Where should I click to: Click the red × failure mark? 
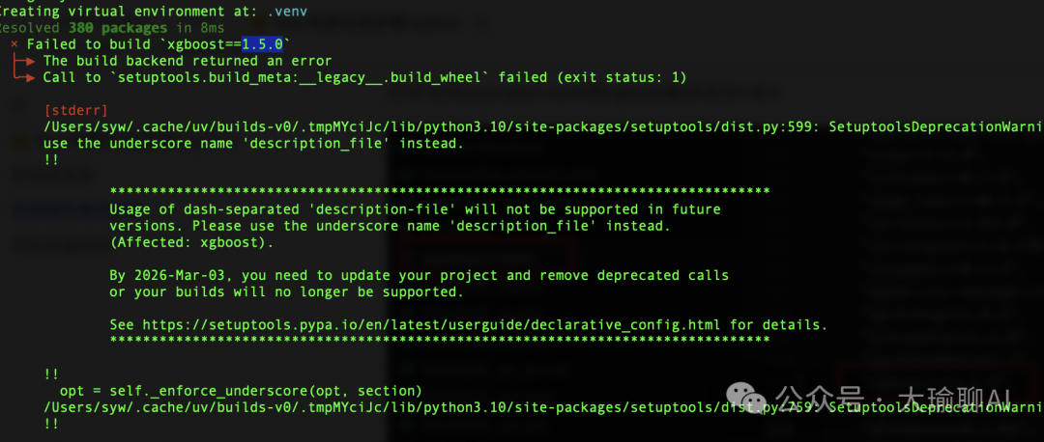coord(14,44)
